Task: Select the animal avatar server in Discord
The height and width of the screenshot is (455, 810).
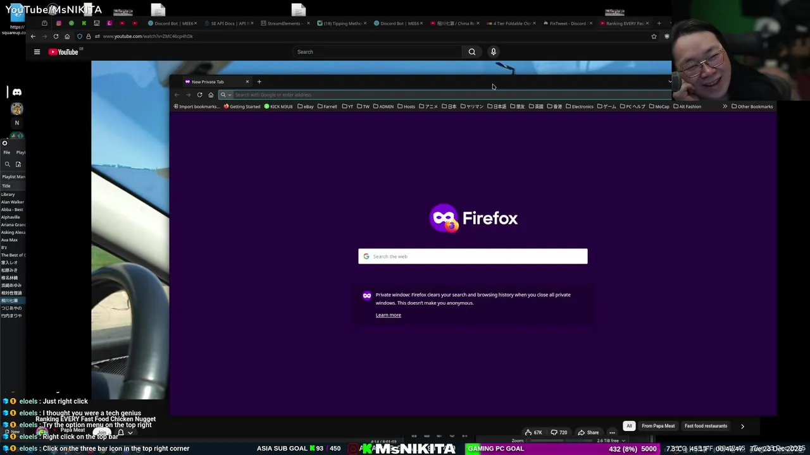Action: coord(17,109)
